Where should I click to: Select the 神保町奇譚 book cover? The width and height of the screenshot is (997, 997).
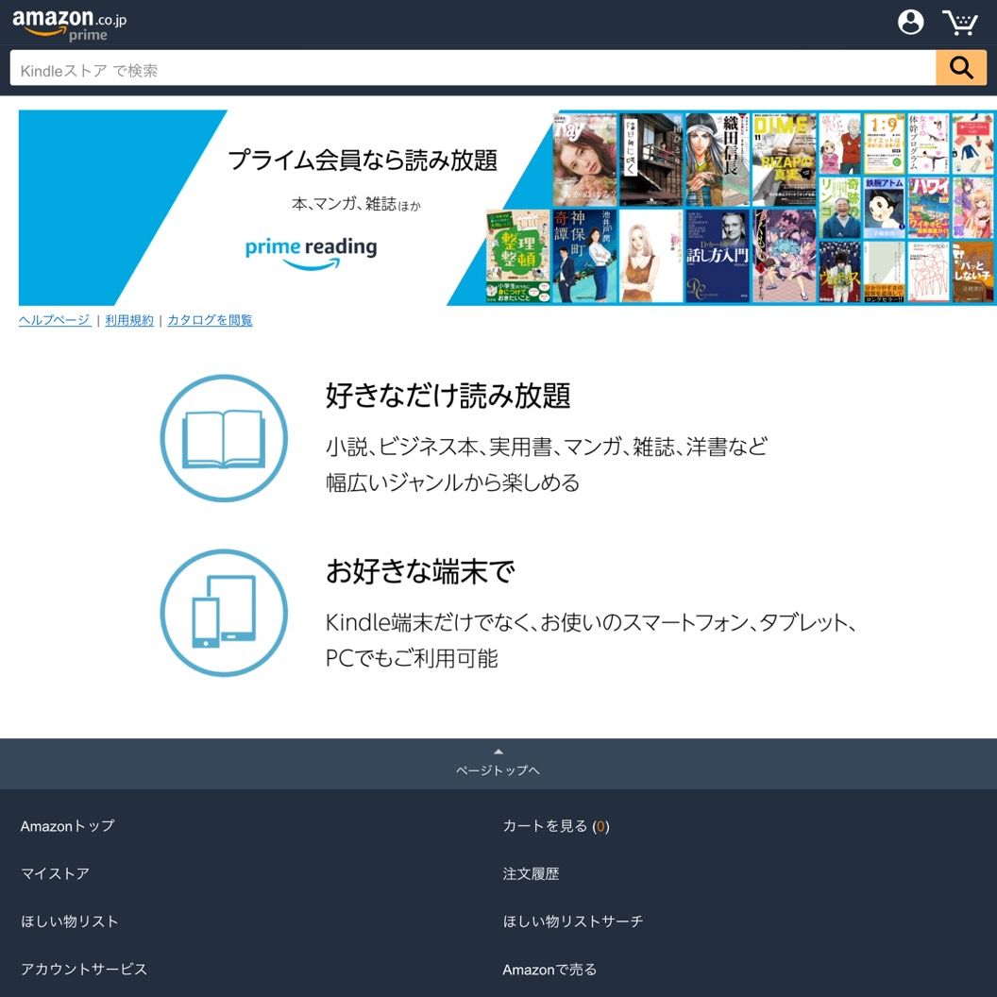(x=584, y=256)
